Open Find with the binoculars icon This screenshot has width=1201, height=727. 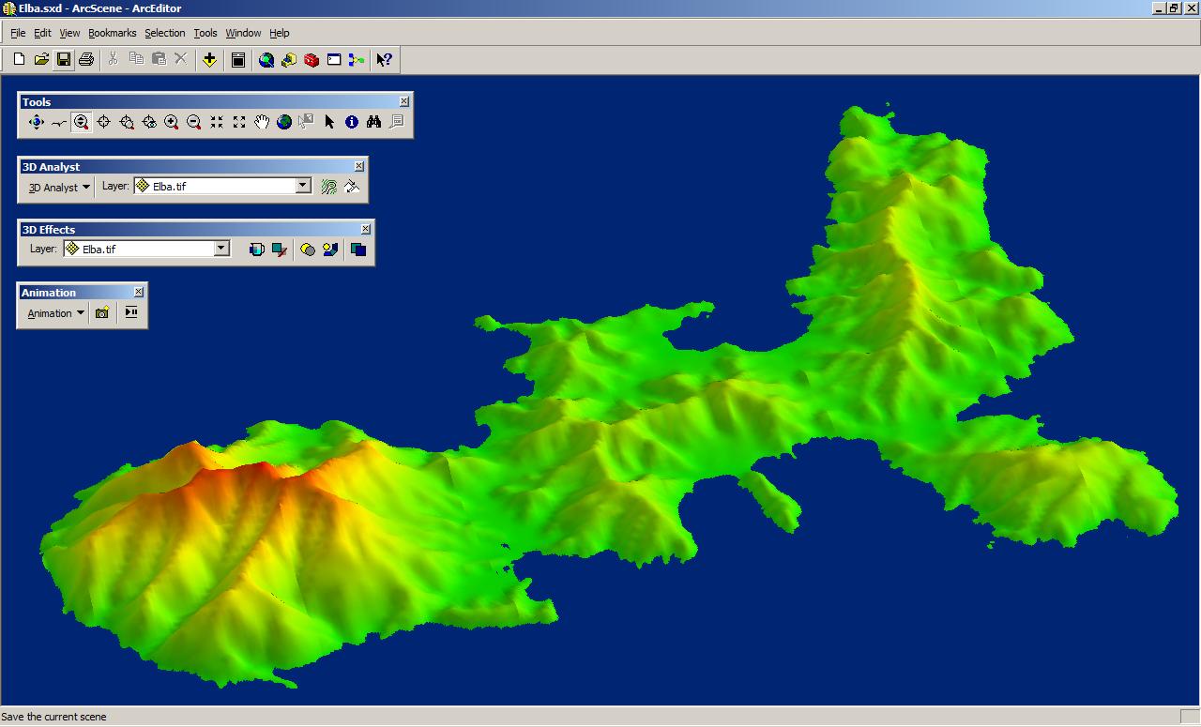[x=373, y=122]
